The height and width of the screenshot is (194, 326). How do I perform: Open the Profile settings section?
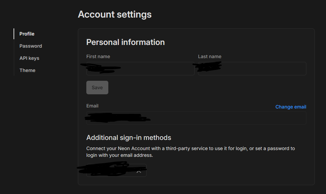(x=27, y=34)
